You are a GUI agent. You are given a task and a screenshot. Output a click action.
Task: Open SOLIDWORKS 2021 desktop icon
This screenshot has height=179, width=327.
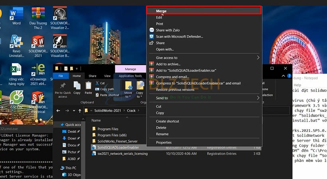[38, 46]
